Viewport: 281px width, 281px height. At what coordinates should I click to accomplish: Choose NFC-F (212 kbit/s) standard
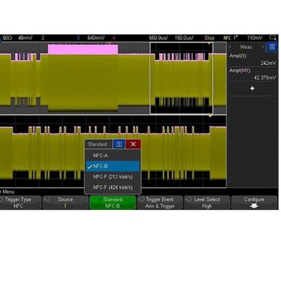[x=112, y=177]
